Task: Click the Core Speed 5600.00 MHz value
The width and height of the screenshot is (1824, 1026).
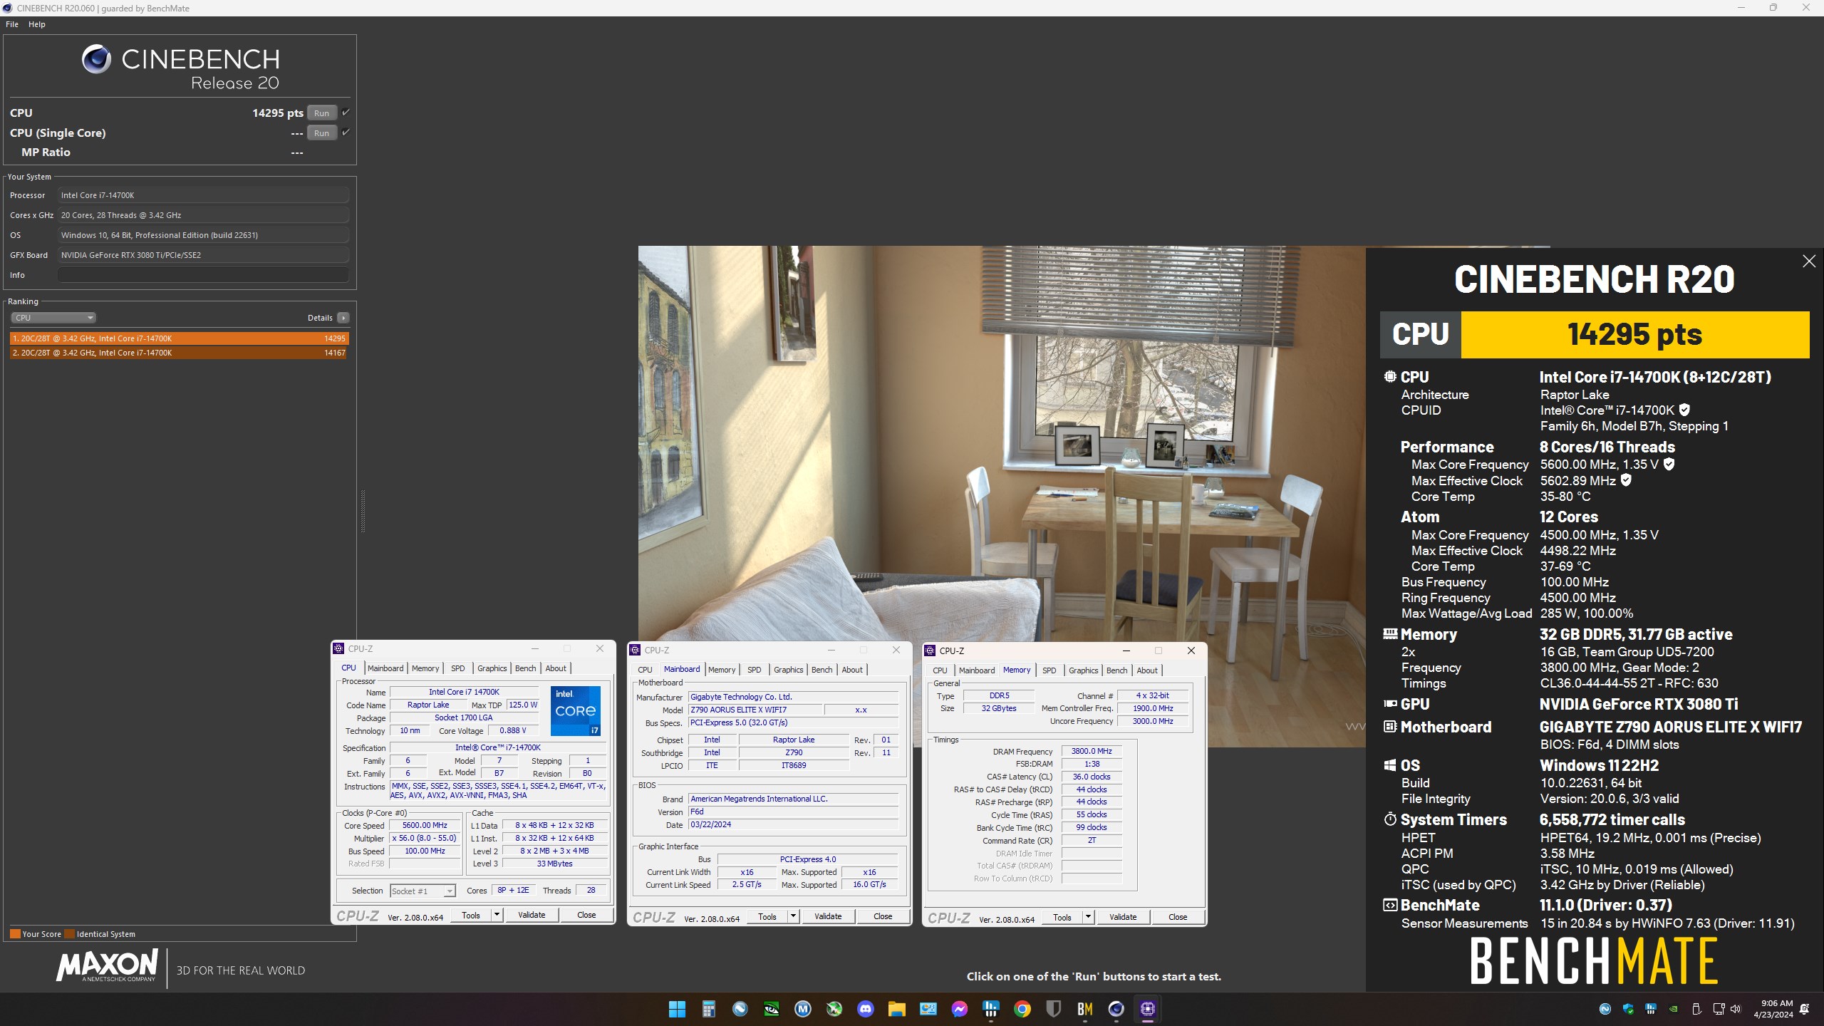Action: tap(425, 825)
